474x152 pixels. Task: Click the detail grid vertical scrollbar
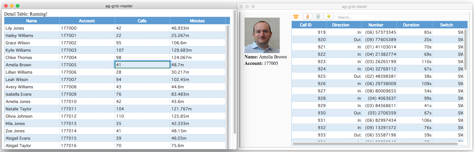(x=465, y=49)
